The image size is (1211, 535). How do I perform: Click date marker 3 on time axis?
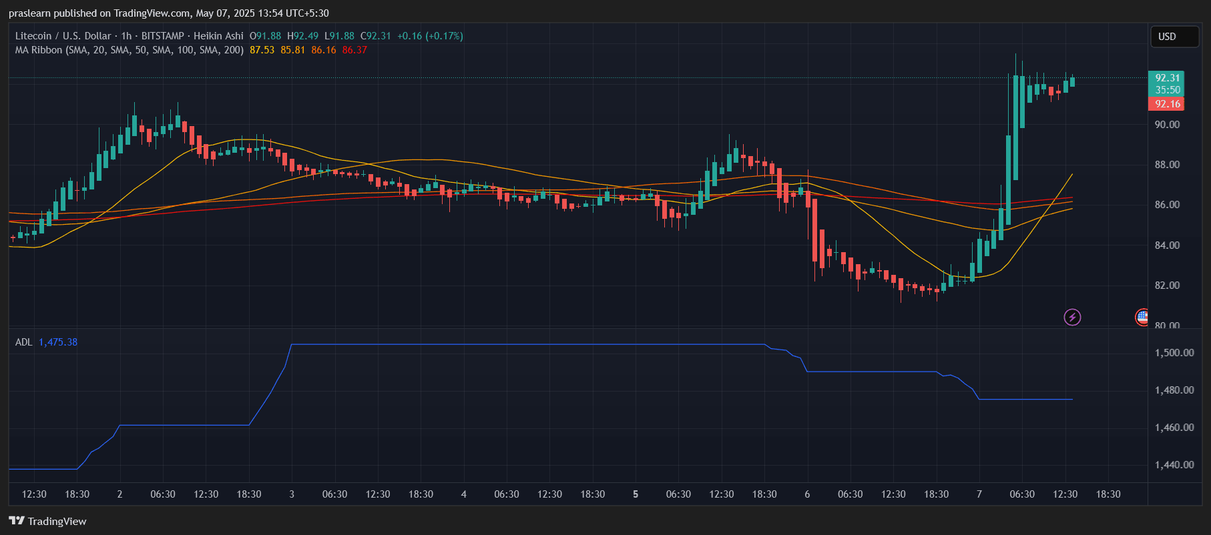[x=292, y=494]
